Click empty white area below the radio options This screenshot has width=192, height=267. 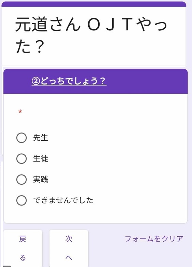tap(95, 214)
